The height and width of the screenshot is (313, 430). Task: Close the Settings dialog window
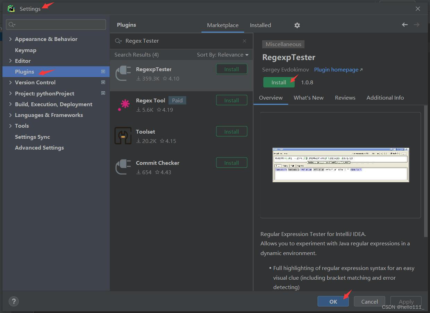(418, 9)
